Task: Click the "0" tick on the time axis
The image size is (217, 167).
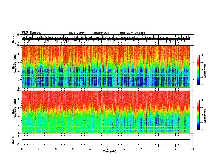Action: 22,149
